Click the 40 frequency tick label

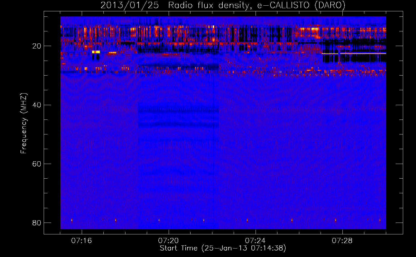coord(37,105)
